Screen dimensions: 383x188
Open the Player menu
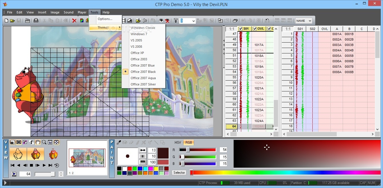[82, 12]
